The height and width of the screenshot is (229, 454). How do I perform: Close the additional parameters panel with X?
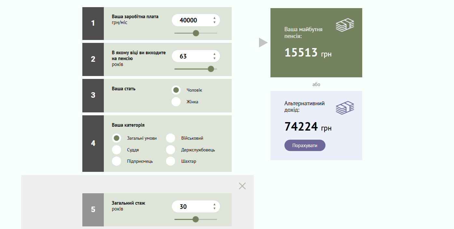(x=242, y=186)
